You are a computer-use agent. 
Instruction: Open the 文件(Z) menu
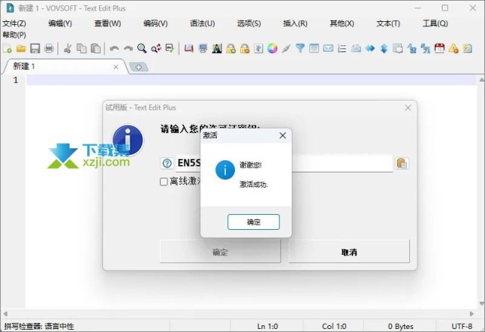point(14,23)
